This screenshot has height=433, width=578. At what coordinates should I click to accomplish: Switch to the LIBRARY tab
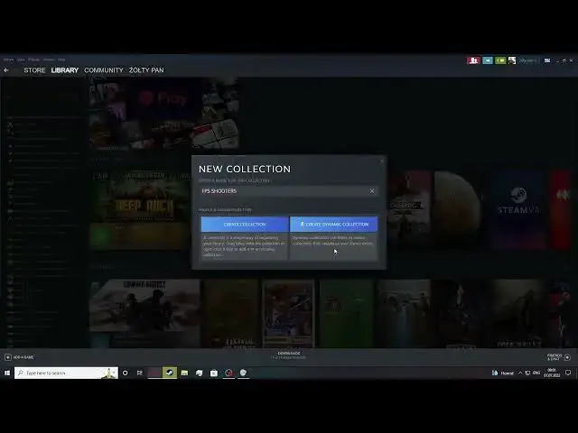(65, 70)
